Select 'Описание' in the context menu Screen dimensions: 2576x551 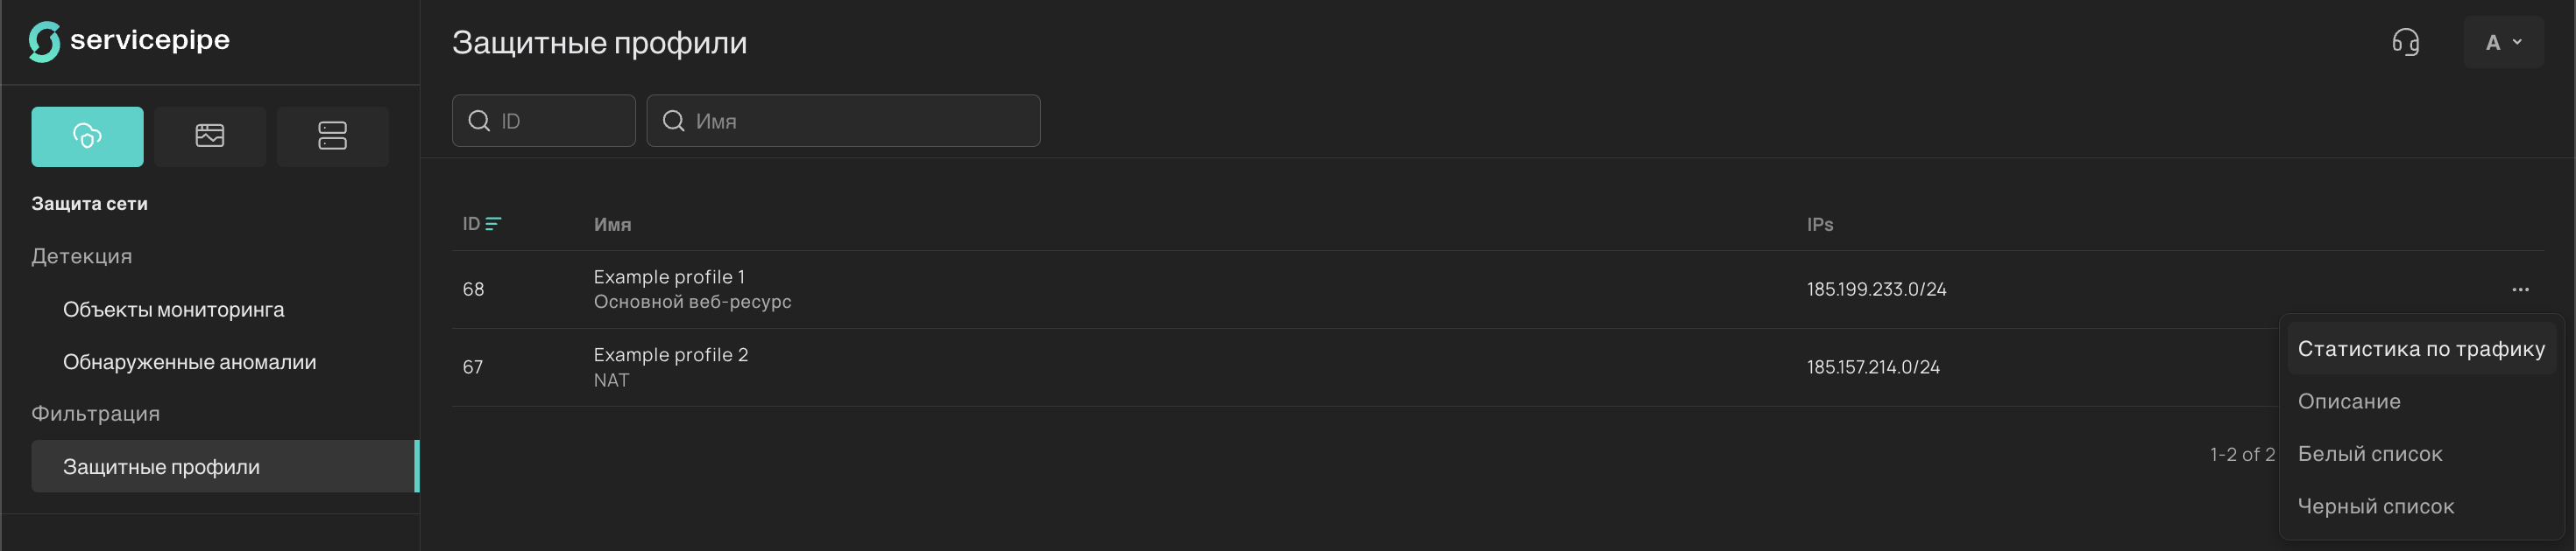pos(2348,401)
